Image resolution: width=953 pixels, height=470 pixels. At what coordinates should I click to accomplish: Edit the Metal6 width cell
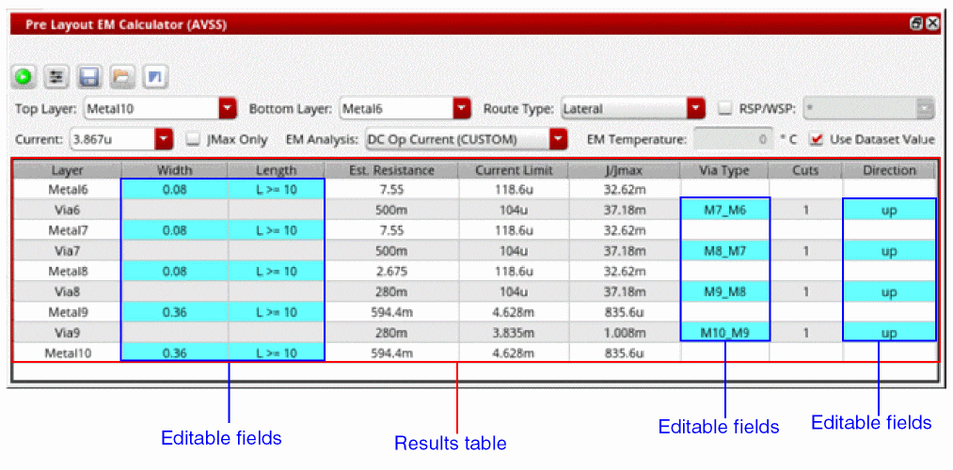point(174,190)
